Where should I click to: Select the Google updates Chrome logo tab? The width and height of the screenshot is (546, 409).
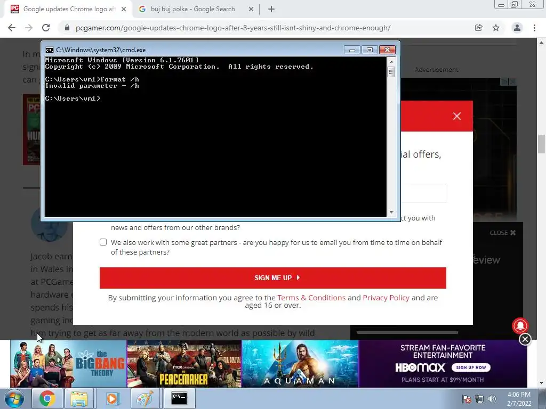tap(69, 10)
